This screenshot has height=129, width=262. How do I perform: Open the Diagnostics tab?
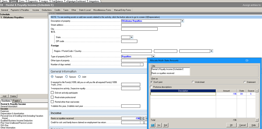pyautogui.click(x=33, y=1)
